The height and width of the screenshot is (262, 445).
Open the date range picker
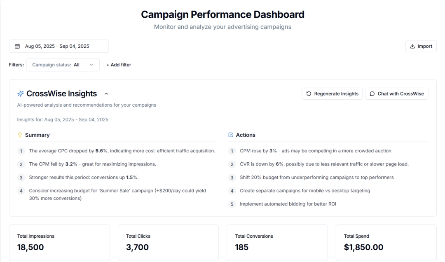tap(59, 46)
